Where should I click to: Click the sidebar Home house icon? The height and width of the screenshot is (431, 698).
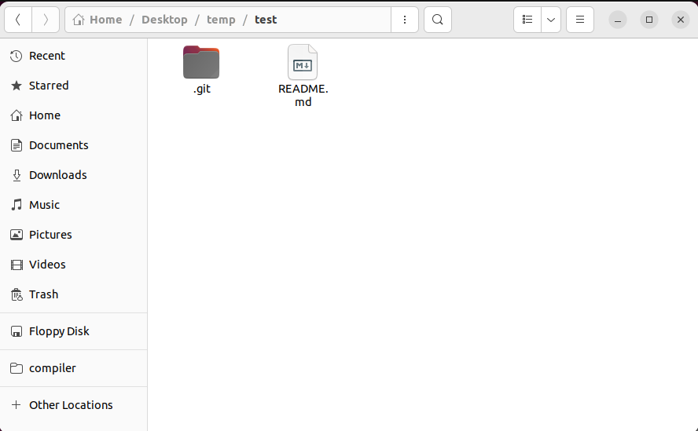(x=17, y=115)
